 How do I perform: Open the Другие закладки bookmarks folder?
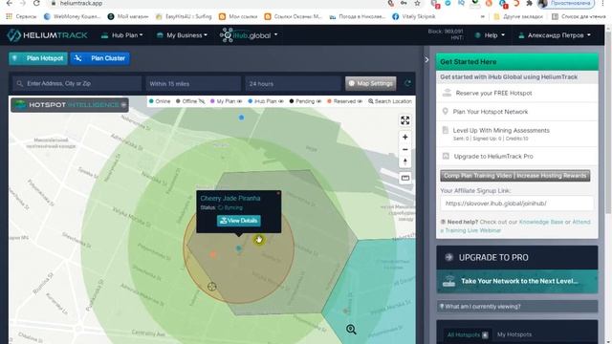click(518, 16)
